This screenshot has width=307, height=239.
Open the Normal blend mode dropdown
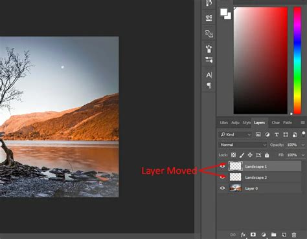(x=243, y=145)
